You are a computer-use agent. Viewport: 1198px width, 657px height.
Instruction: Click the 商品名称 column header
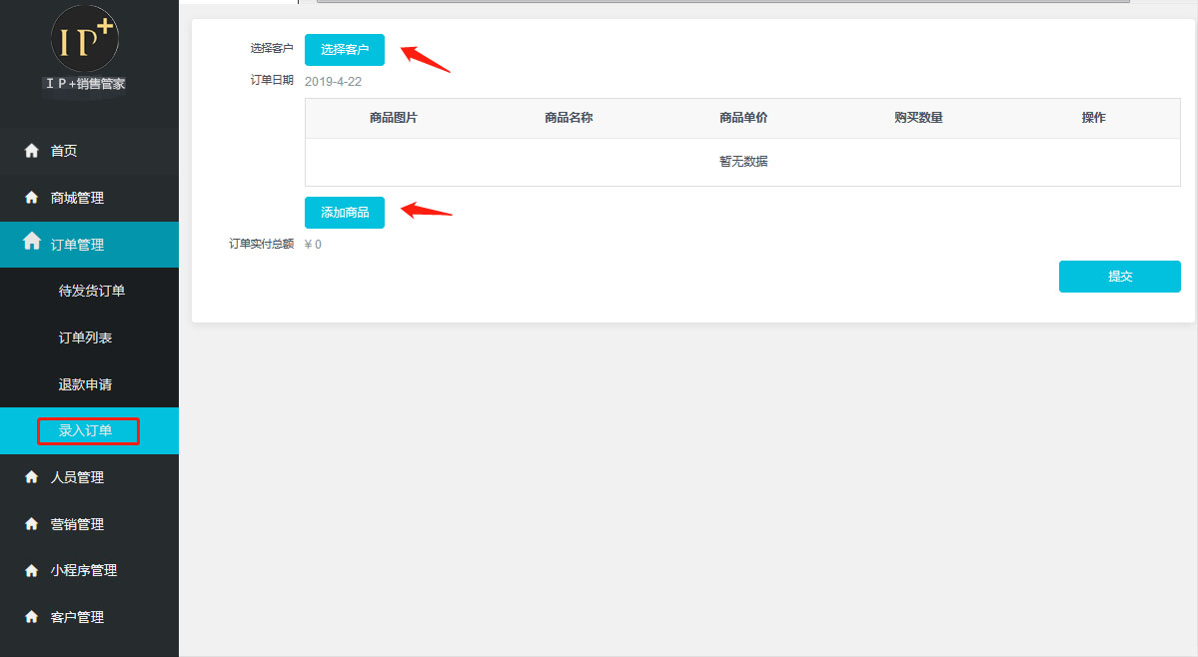(x=569, y=118)
